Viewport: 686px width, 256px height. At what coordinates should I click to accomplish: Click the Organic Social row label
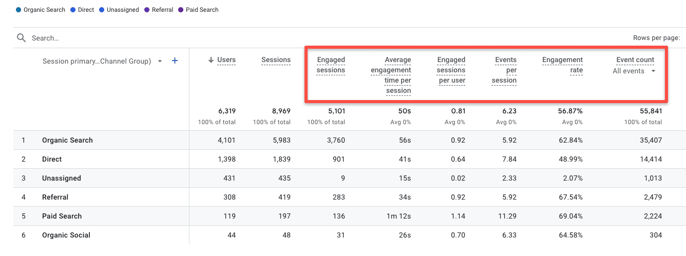pyautogui.click(x=66, y=235)
